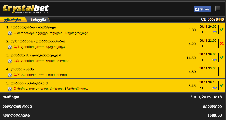
Task: Click the 2:1 score of first match
Action: tap(215, 32)
